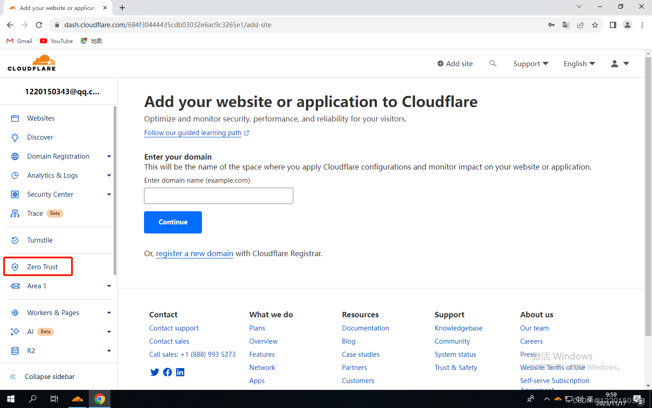Viewport: 652px width, 408px height.
Task: Click Add site in the header
Action: pyautogui.click(x=455, y=64)
